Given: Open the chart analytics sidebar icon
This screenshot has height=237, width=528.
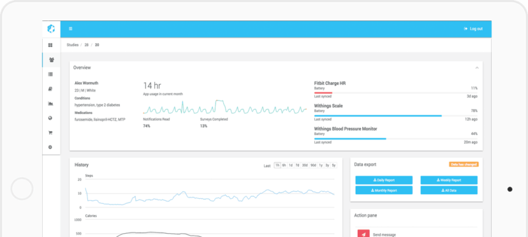Looking at the screenshot, I should (x=51, y=103).
